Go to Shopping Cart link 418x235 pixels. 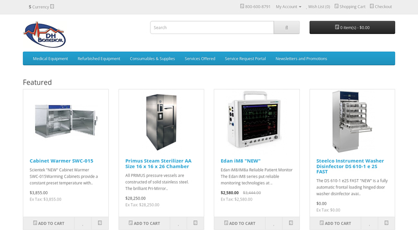(350, 7)
